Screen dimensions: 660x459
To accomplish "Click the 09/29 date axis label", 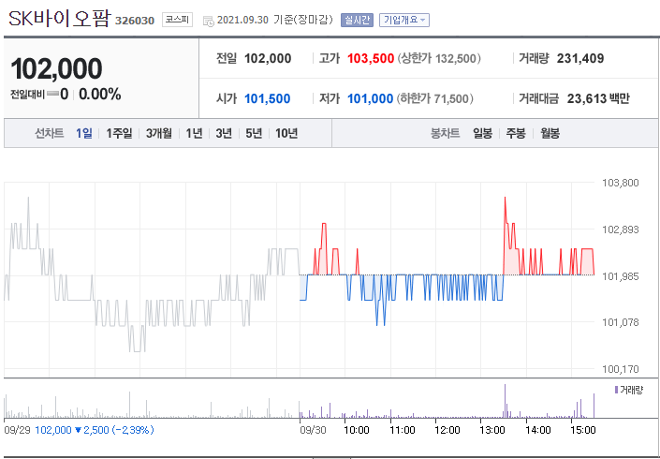I will [x=17, y=430].
